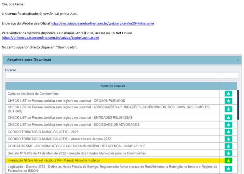The height and width of the screenshot is (174, 244).
Task: Download CONTATOS SMF home office file
Action: (228, 146)
